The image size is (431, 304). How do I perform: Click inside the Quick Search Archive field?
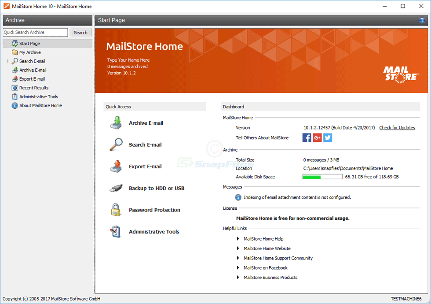[35, 32]
